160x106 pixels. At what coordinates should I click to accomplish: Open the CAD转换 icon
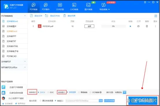74,5
